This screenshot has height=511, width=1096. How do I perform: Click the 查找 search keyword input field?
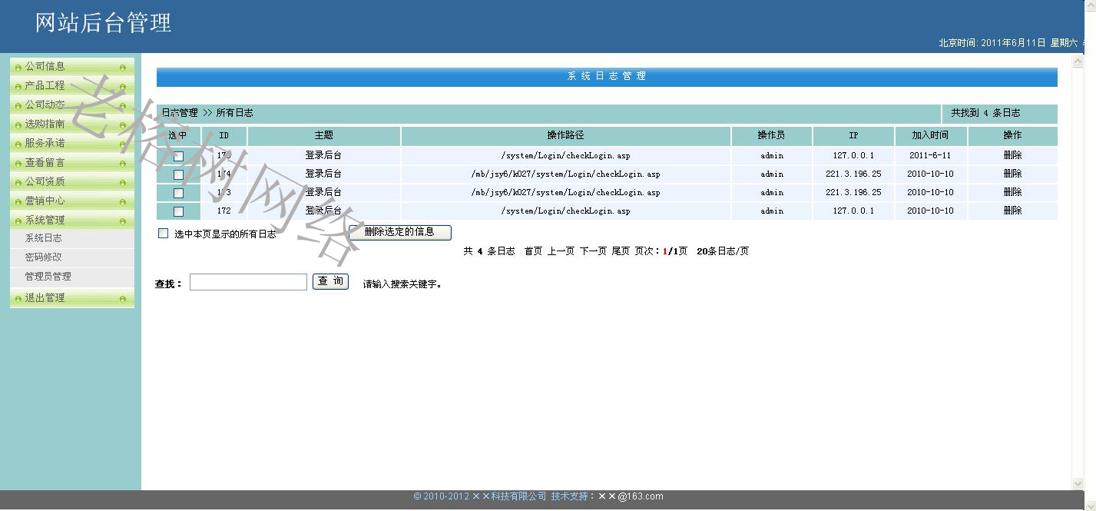(248, 282)
